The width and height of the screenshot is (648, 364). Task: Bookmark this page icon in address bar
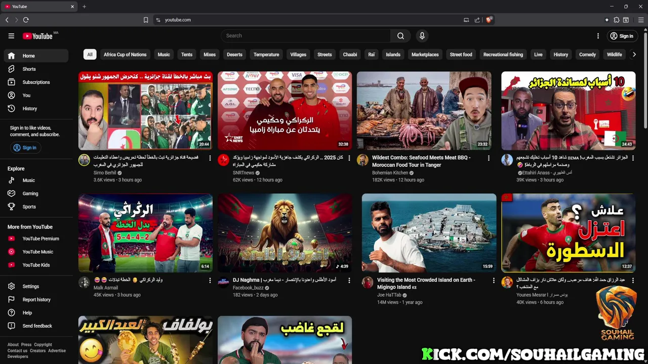(146, 20)
